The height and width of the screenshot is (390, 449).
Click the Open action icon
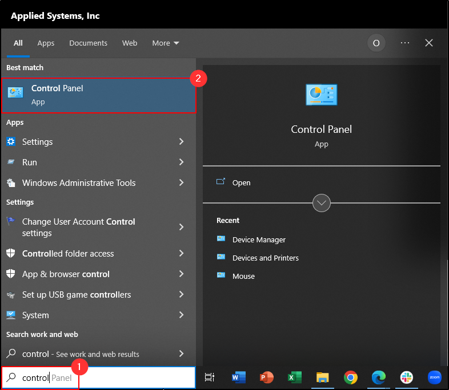pos(221,181)
